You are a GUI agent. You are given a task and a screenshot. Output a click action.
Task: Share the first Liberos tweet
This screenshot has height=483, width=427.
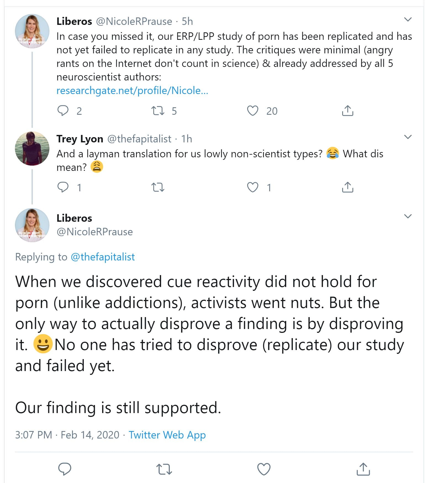347,111
